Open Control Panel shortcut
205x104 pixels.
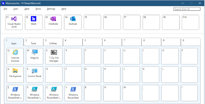point(34,74)
